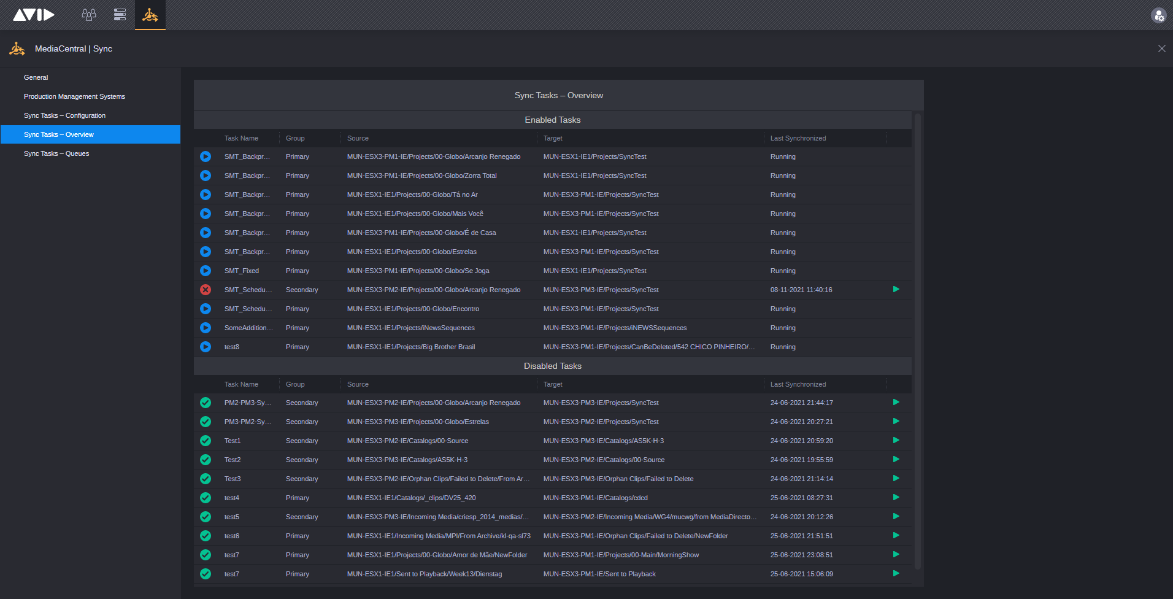Click green check icon for test5 task

pos(206,517)
